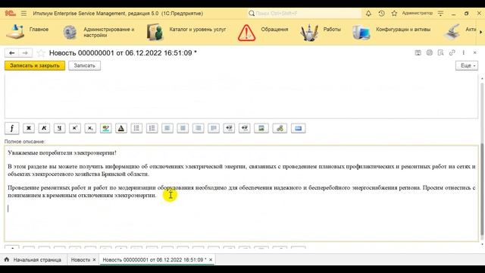The width and height of the screenshot is (485, 273).
Task: Click inside the full description editor
Action: click(x=241, y=193)
